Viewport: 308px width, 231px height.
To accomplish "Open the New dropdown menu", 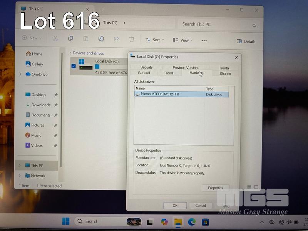I will [32, 38].
